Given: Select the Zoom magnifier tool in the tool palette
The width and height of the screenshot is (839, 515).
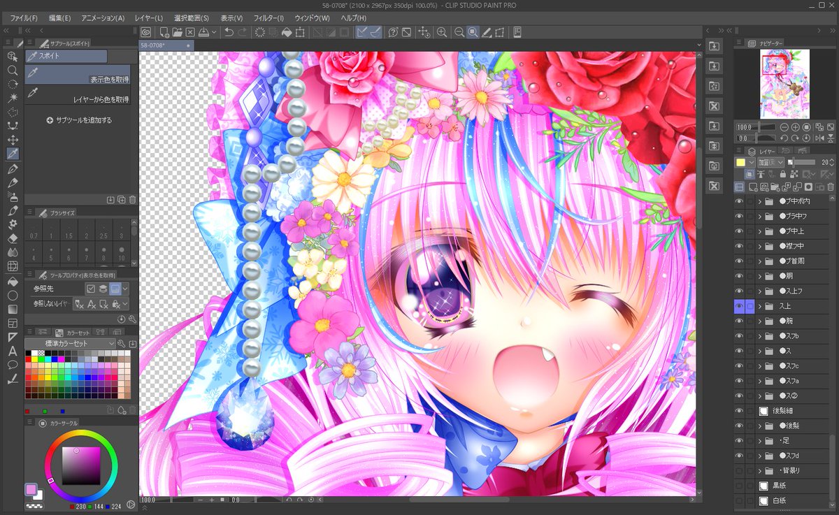Looking at the screenshot, I should [x=12, y=71].
